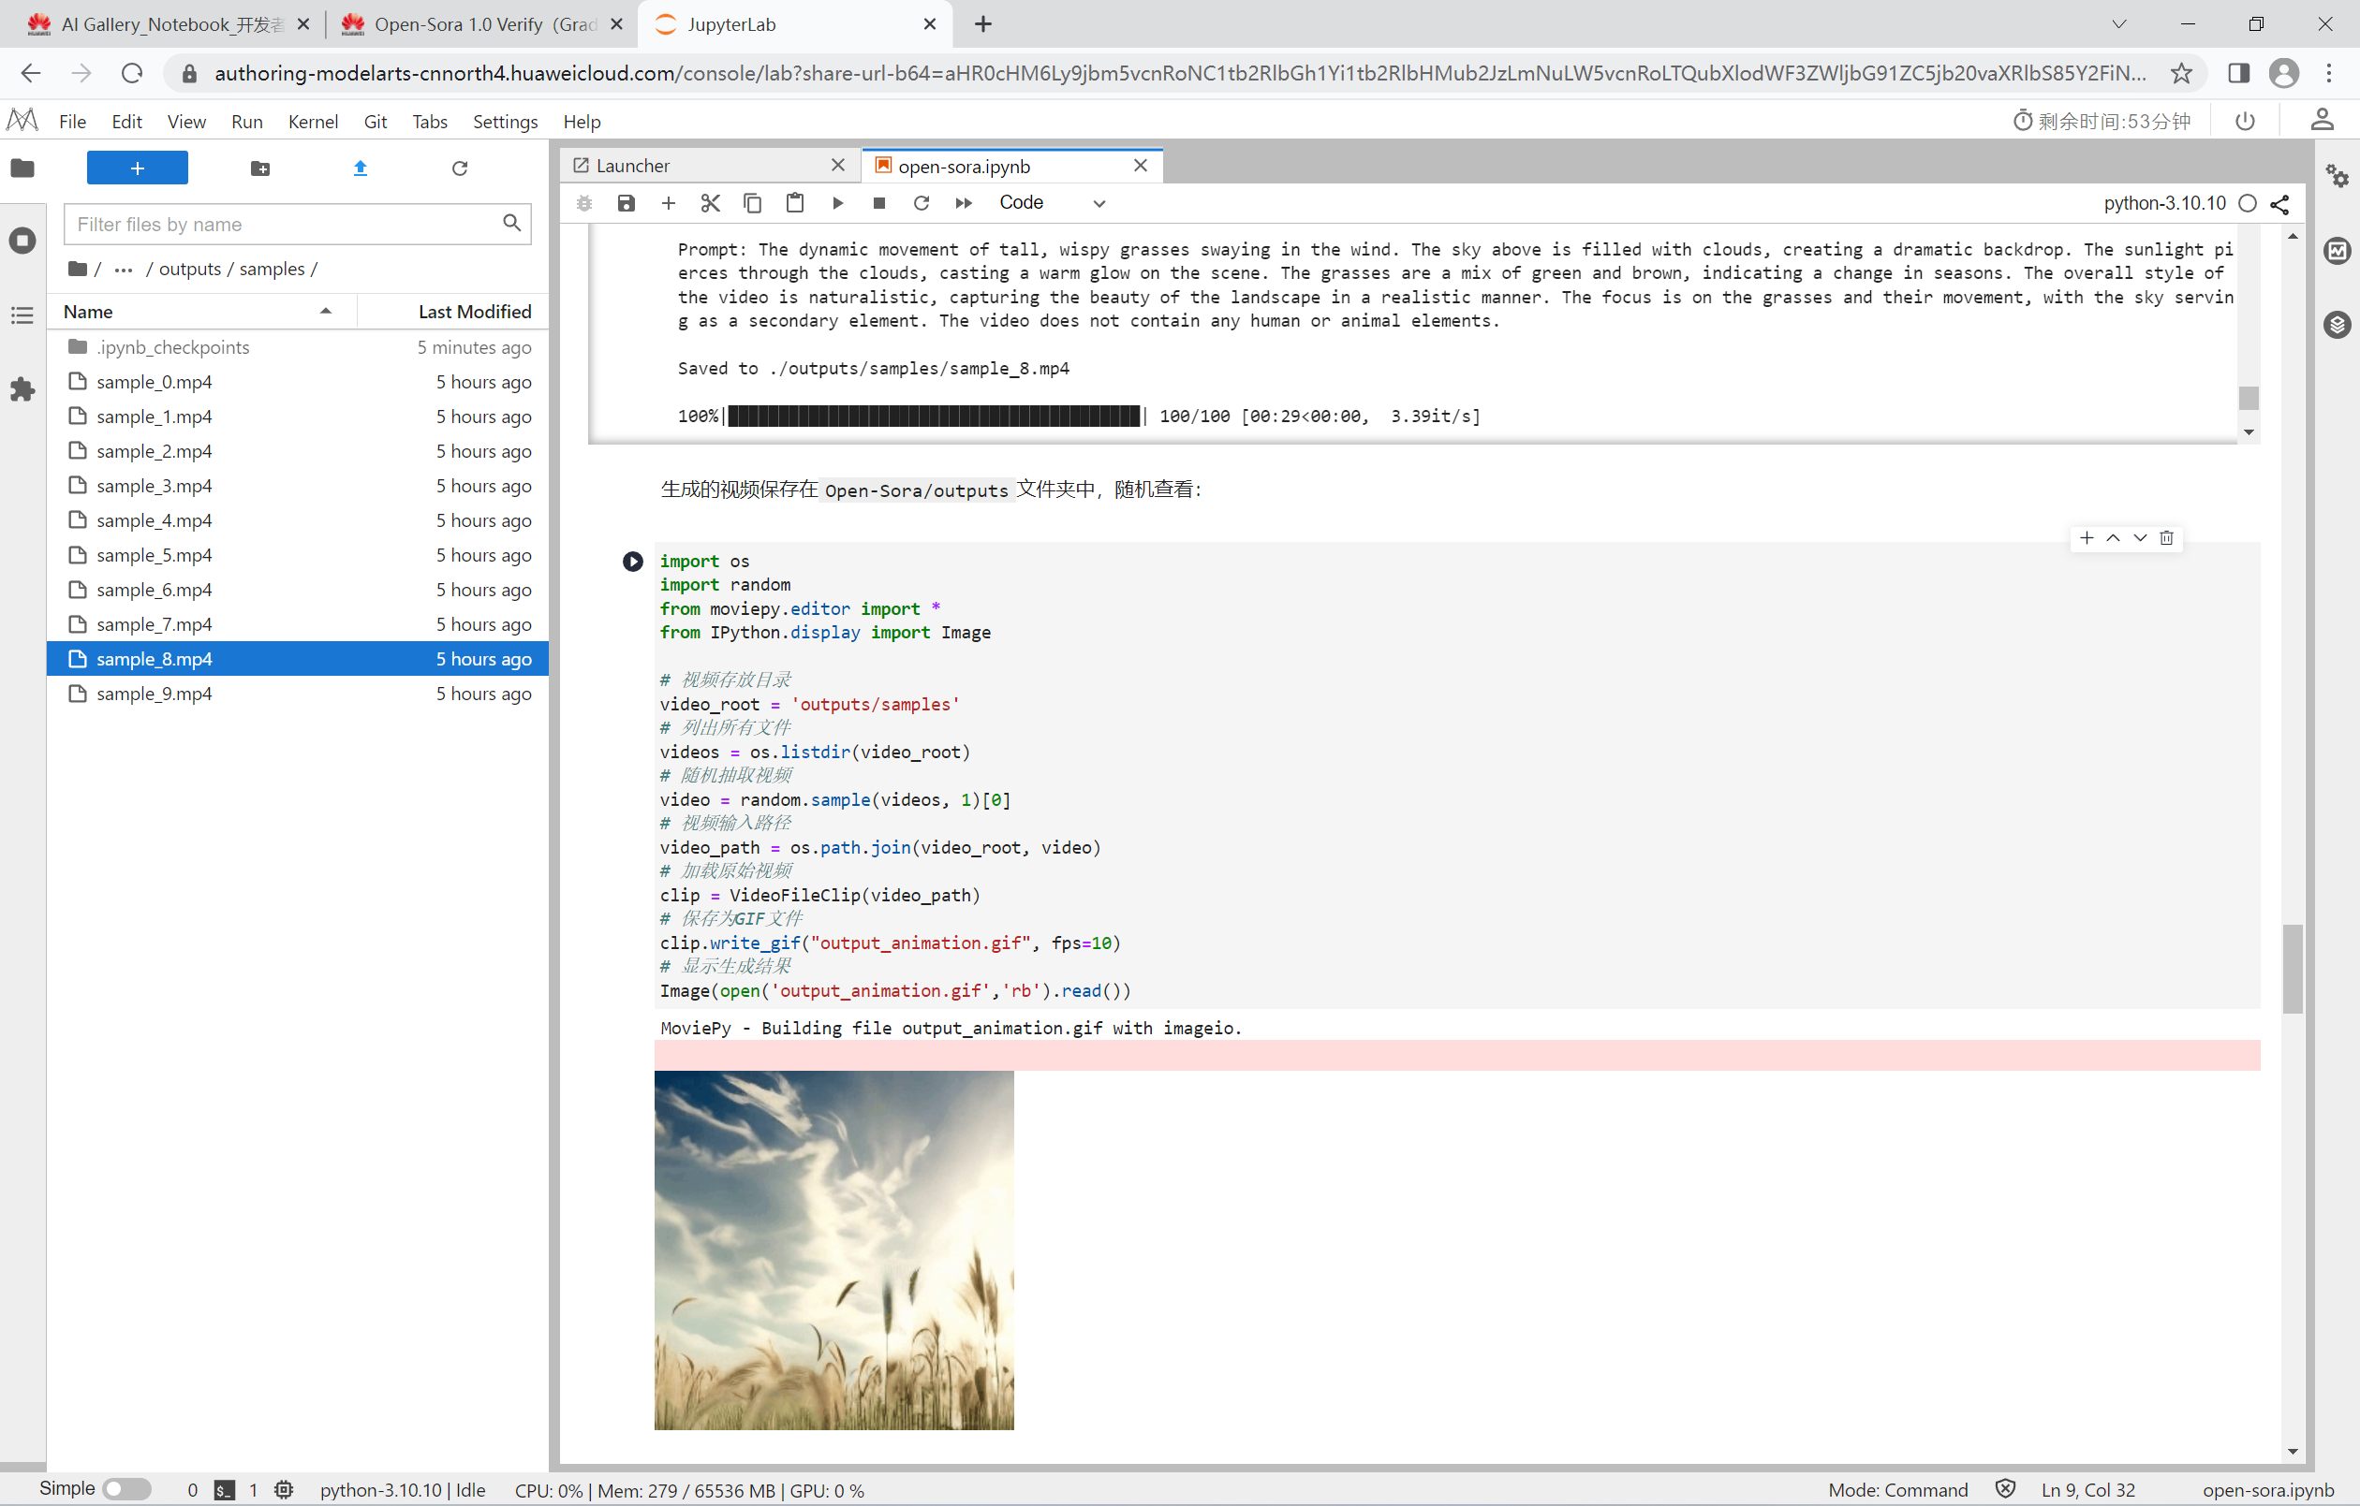Click the upload files arrow icon
Image resolution: width=2360 pixels, height=1506 pixels.
[x=360, y=168]
